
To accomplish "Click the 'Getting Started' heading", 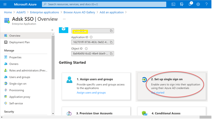I will coord(72,63).
